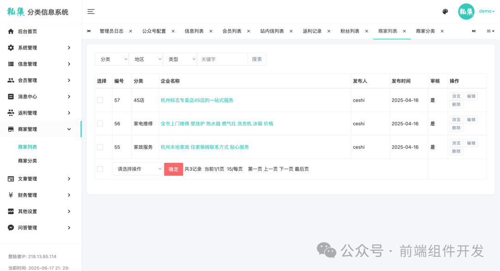This screenshot has height=271, width=500.
Task: Click the gear icon for 系统管理
Action: pos(11,48)
